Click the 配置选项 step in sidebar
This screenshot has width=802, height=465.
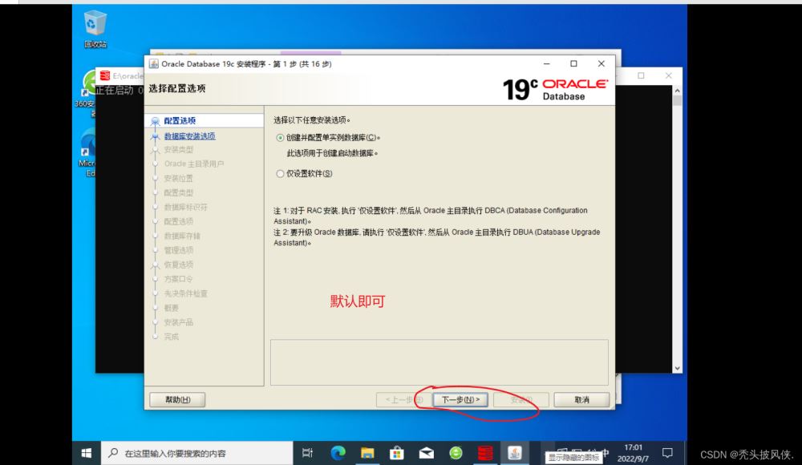click(180, 121)
